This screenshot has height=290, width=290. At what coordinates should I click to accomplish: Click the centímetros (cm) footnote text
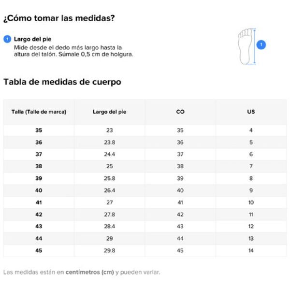(90, 272)
